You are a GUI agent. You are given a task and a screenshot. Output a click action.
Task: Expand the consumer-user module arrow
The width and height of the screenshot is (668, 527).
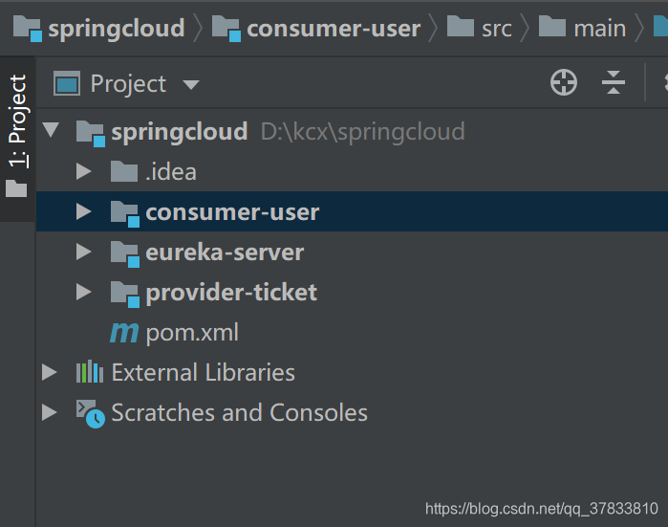pos(83,211)
